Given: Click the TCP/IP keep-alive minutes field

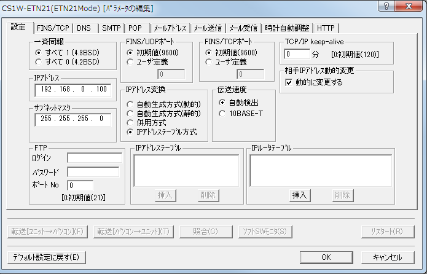Looking at the screenshot, I should point(297,55).
